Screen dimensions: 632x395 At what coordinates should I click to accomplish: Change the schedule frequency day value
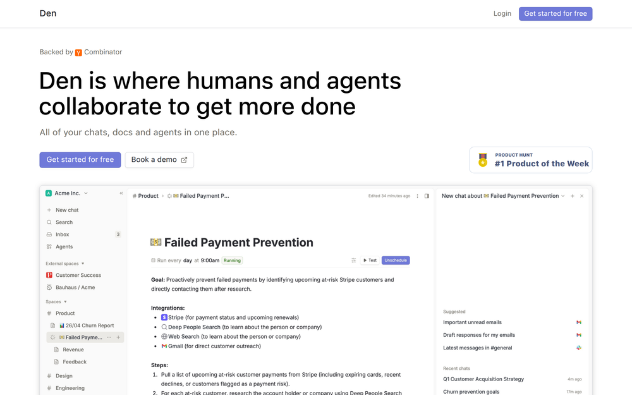(x=188, y=260)
